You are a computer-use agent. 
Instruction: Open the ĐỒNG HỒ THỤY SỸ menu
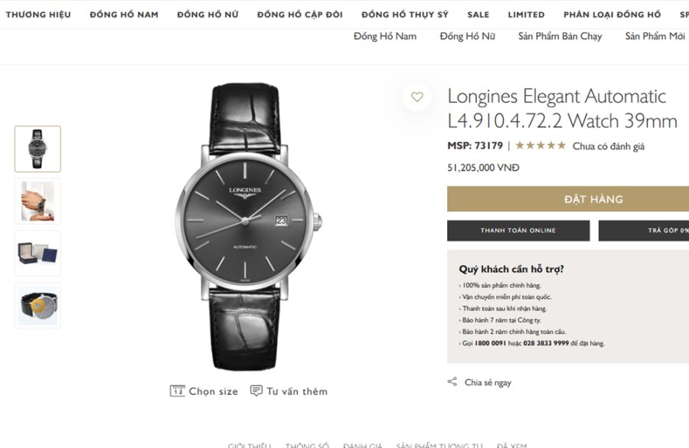(405, 15)
